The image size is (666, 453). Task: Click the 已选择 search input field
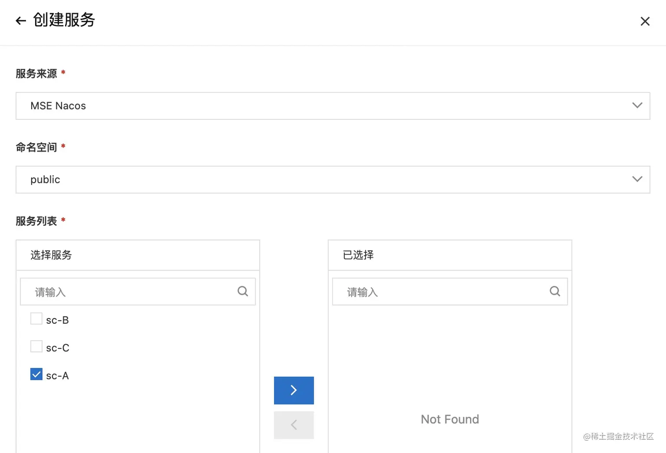point(440,292)
